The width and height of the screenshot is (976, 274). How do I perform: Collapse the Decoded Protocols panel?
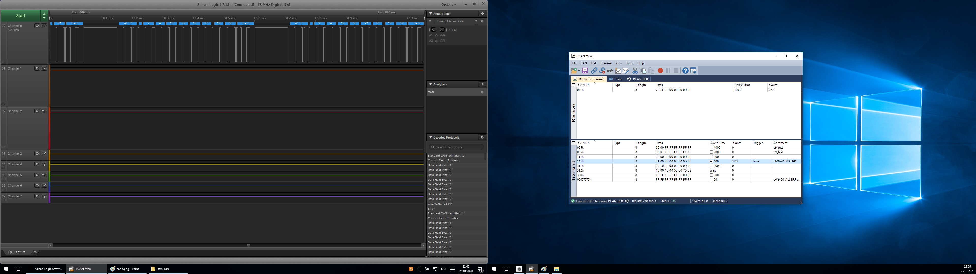point(430,137)
